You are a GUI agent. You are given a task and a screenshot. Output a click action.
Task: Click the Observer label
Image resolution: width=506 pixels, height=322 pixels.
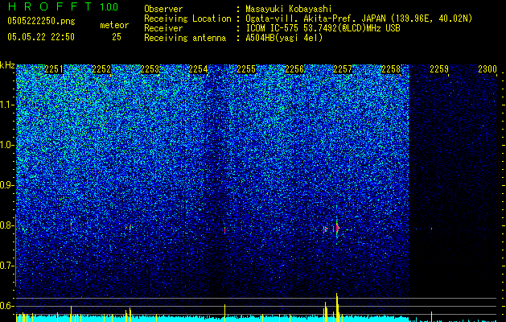(163, 9)
